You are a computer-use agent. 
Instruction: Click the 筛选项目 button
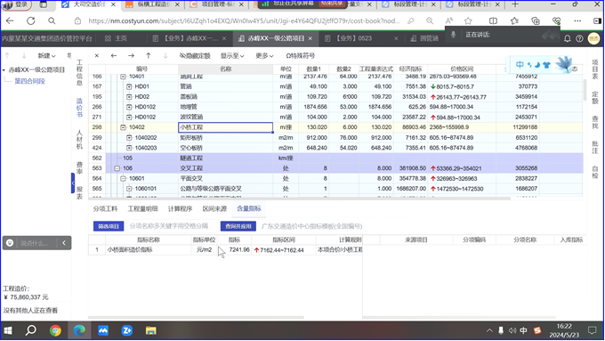(109, 226)
